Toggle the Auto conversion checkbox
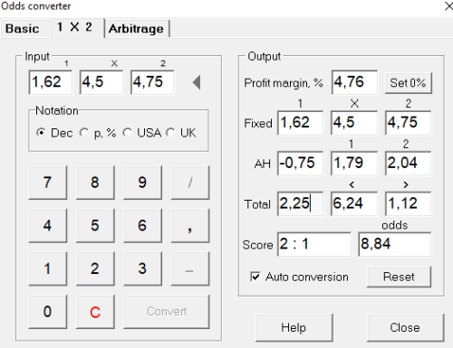The image size is (453, 348). tap(255, 277)
